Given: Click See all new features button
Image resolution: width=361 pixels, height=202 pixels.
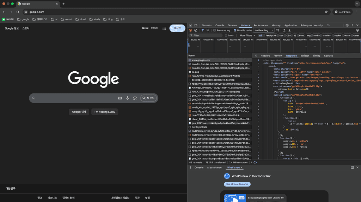Looking at the screenshot, I should 237,184.
